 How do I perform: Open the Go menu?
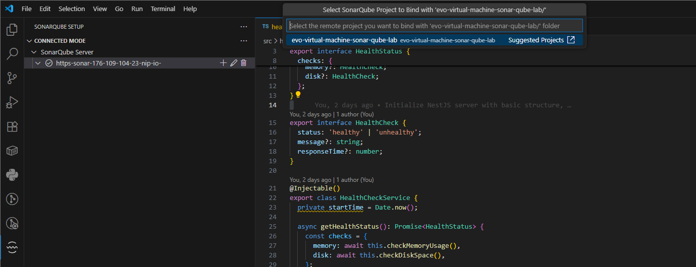point(119,9)
